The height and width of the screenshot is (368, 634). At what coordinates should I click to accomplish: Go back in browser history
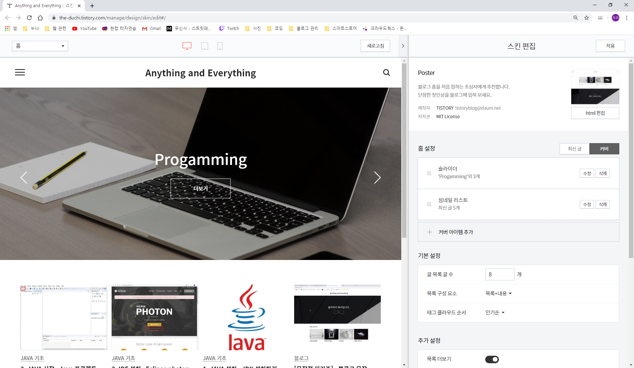[8, 18]
